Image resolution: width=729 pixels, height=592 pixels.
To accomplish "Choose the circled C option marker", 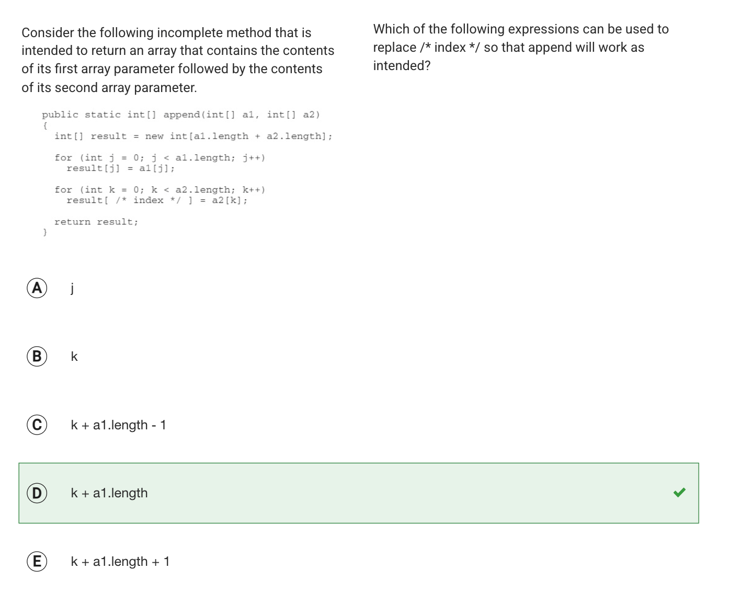I will 37,425.
